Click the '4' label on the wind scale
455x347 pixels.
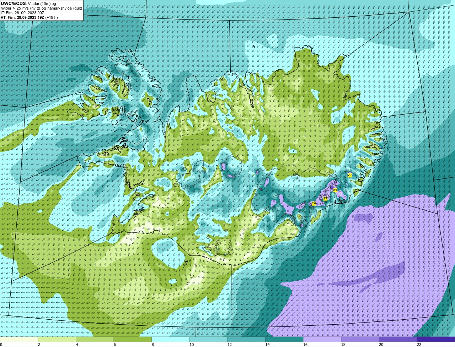[77, 345]
